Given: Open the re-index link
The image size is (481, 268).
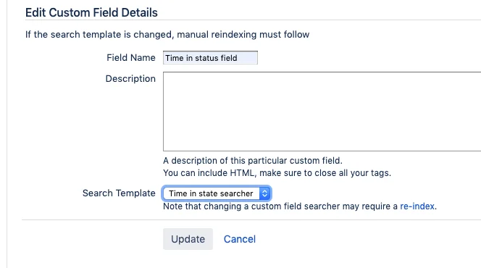Looking at the screenshot, I should [417, 206].
